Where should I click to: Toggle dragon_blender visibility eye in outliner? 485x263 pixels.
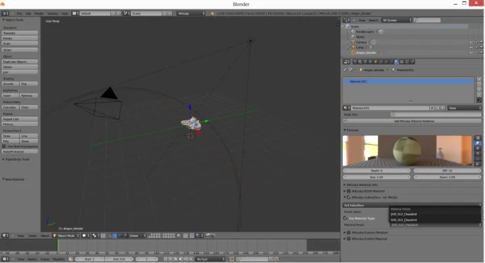click(x=471, y=53)
